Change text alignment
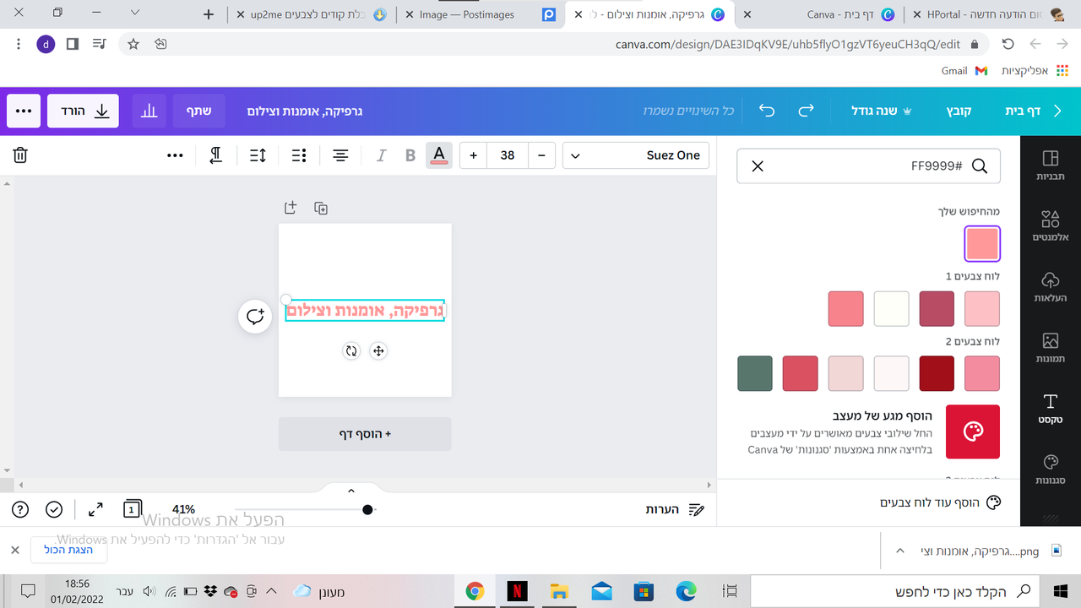The width and height of the screenshot is (1081, 608). coord(340,155)
